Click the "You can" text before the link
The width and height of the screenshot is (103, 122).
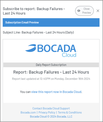click(x=25, y=92)
